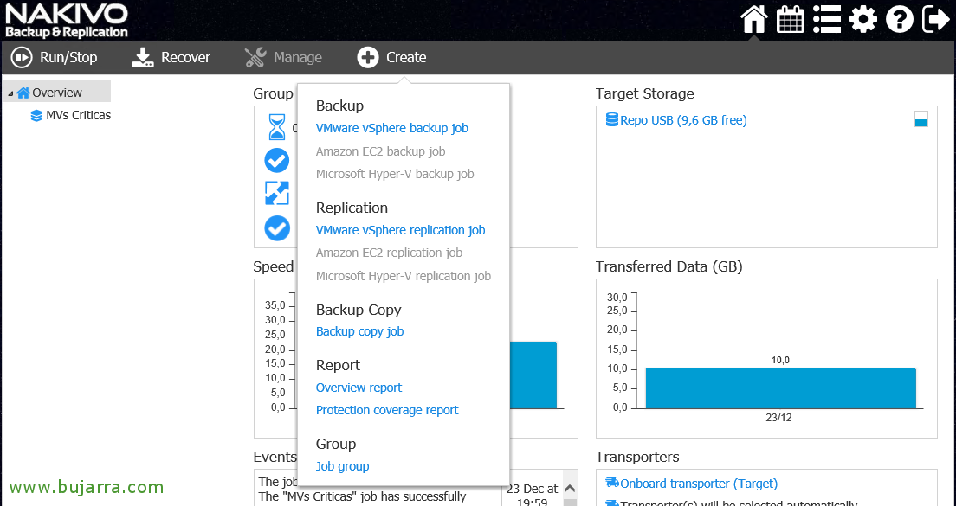The height and width of the screenshot is (506, 956).
Task: Click the Transporters heading
Action: click(x=637, y=457)
